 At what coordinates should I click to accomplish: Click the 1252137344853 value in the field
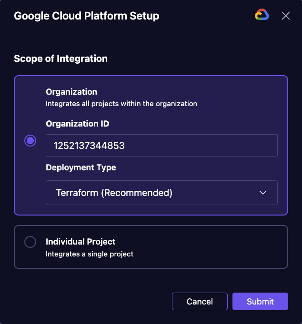(x=89, y=146)
